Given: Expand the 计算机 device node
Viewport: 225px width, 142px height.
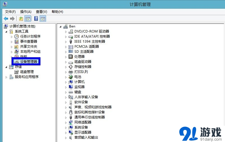Looking at the screenshot, I should (66, 82).
